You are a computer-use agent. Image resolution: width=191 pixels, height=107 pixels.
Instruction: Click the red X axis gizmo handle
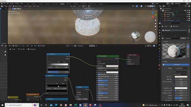pyautogui.click(x=153, y=17)
